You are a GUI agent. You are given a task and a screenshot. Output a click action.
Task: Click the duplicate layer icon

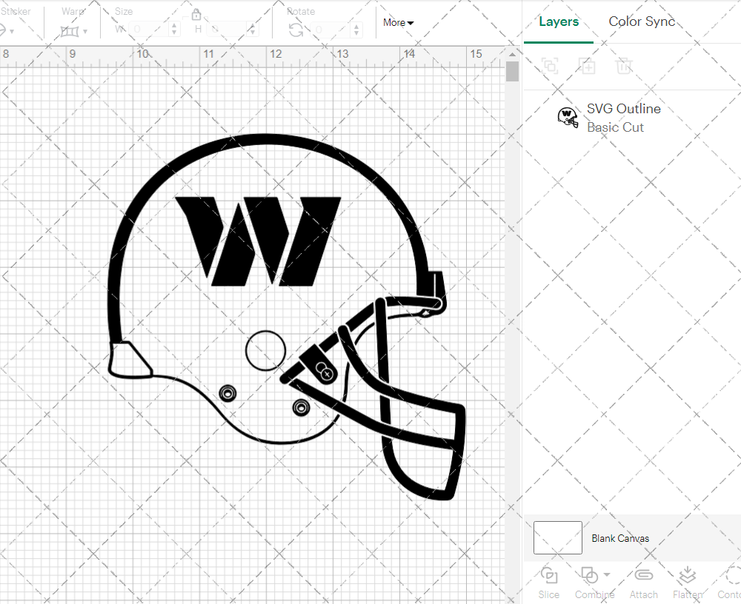pos(588,66)
